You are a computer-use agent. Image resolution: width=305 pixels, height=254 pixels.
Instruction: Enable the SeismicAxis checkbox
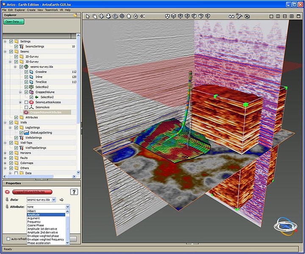(26, 107)
